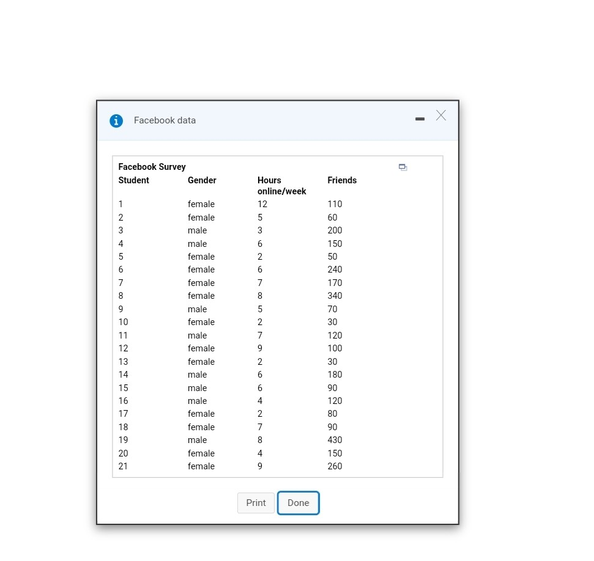Click student number 13 in the table
The image size is (594, 561).
pos(123,362)
